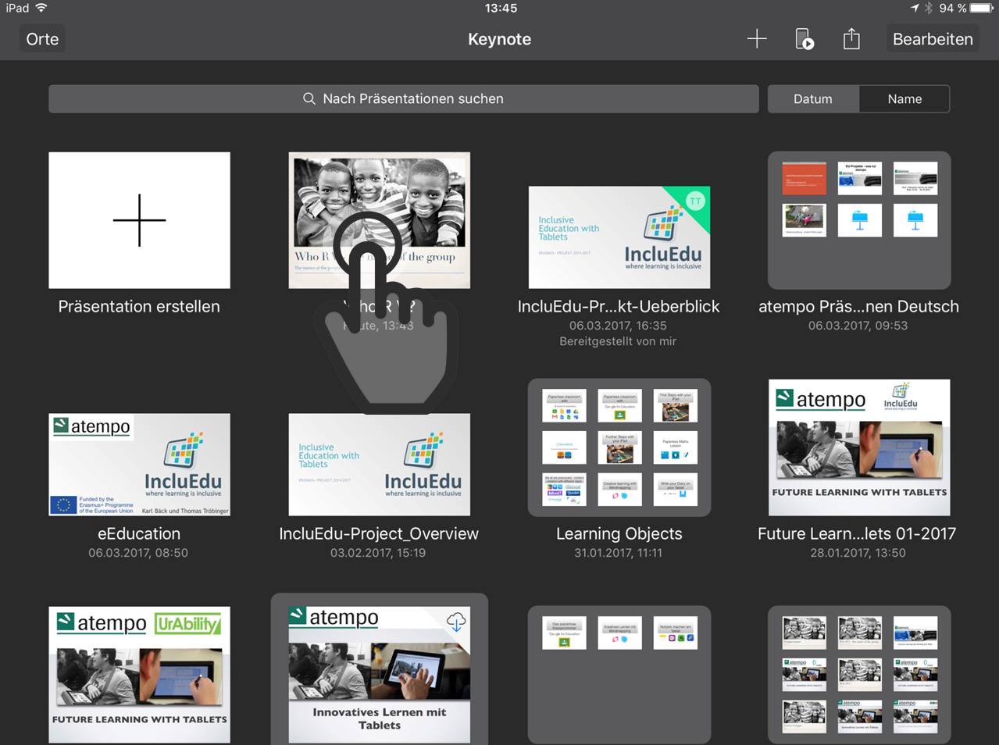Sort presentations by Datum
The image size is (999, 745).
tap(813, 99)
